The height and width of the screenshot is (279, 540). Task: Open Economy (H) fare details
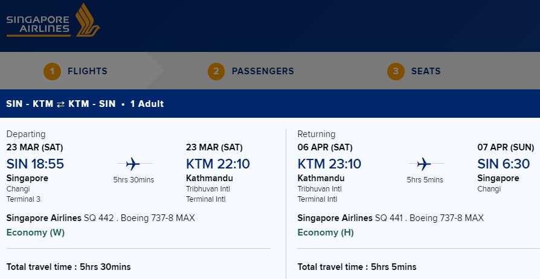[326, 232]
